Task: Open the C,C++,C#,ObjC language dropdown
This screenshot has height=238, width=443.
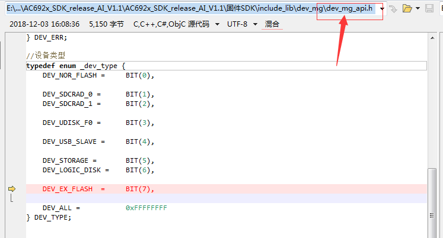Action: [x=217, y=24]
